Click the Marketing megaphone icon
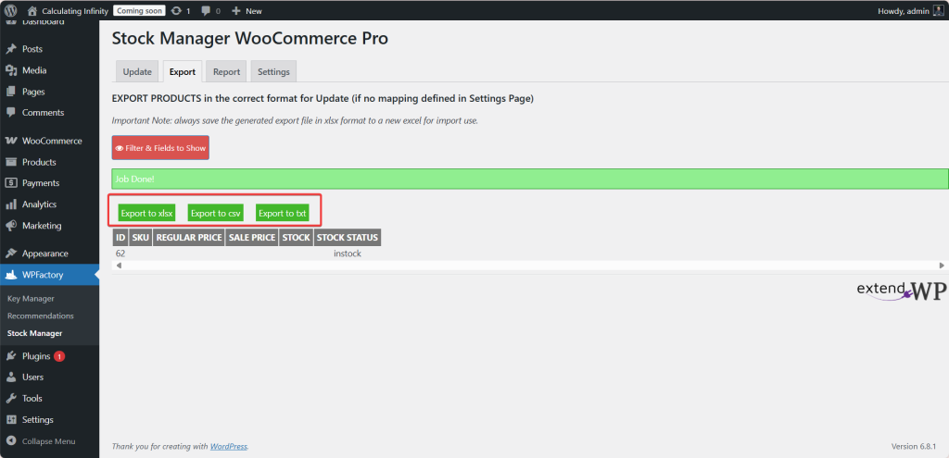949x458 pixels. [x=11, y=226]
